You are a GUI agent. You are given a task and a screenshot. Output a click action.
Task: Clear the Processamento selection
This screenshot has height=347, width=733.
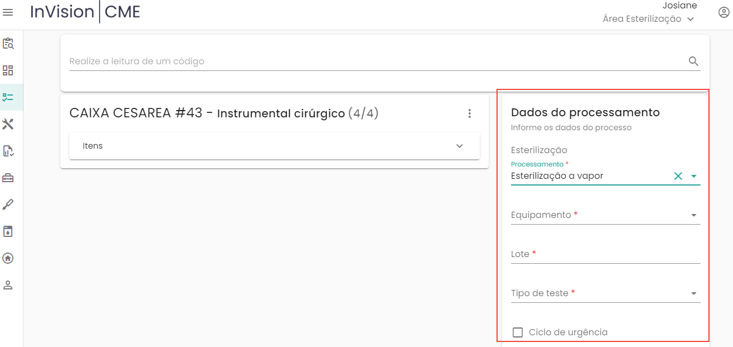click(678, 176)
